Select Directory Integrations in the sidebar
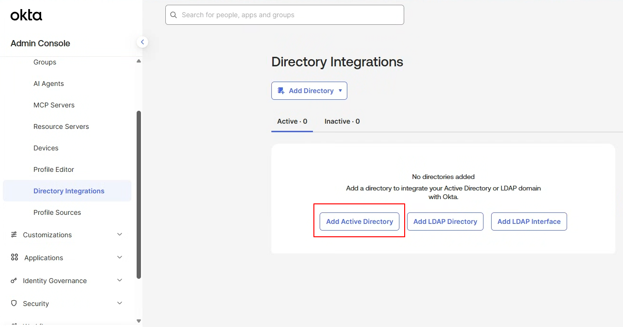This screenshot has width=623, height=327. [67, 191]
